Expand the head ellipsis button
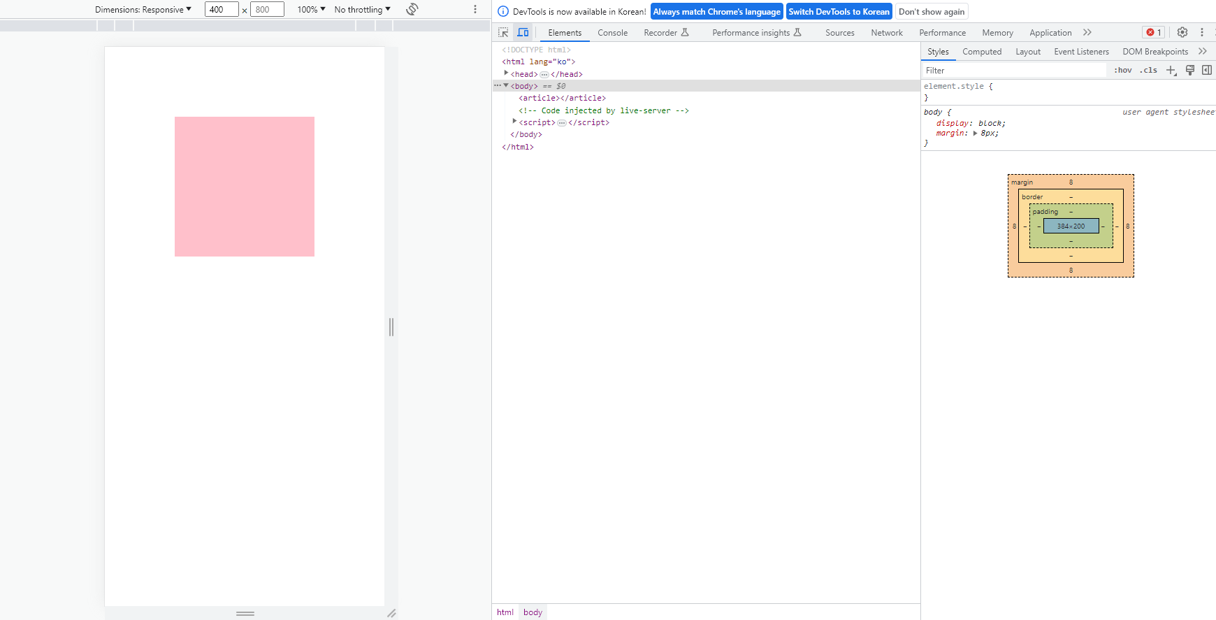 tap(544, 74)
